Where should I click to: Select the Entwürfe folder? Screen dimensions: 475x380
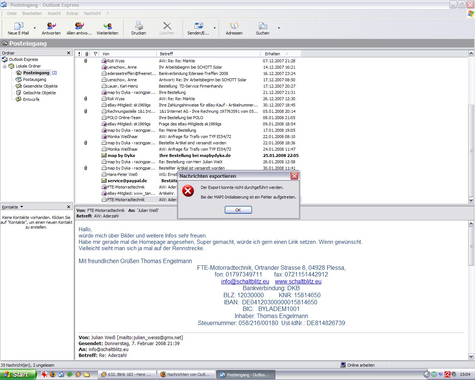click(31, 99)
